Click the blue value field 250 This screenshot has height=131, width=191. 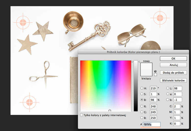point(153,118)
